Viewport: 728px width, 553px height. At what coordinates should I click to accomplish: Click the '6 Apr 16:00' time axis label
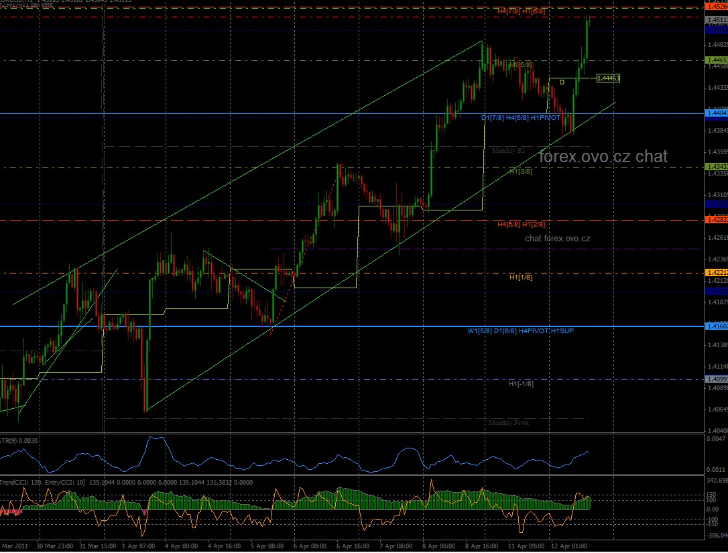point(353,546)
